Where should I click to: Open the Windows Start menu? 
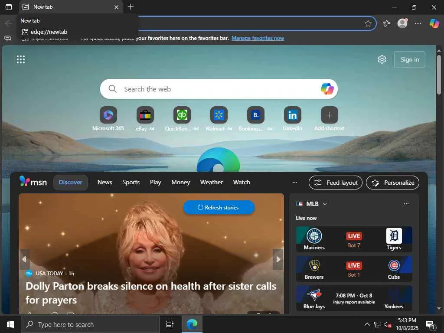10,324
